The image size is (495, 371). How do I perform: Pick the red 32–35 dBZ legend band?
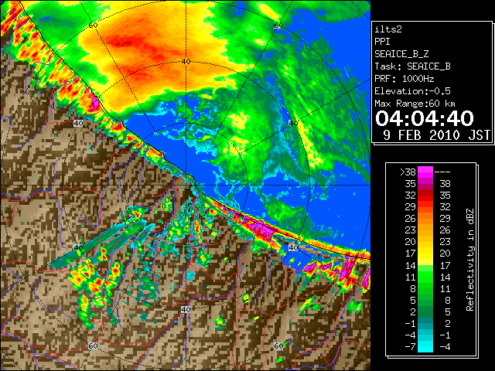(425, 196)
